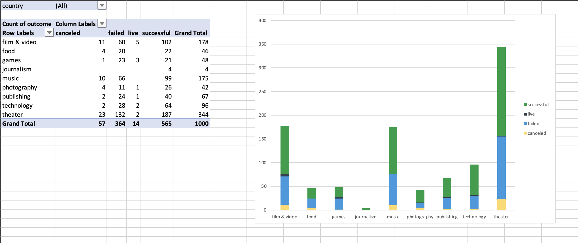Click the music green successful bar segment
This screenshot has height=243, width=578.
tap(393, 150)
